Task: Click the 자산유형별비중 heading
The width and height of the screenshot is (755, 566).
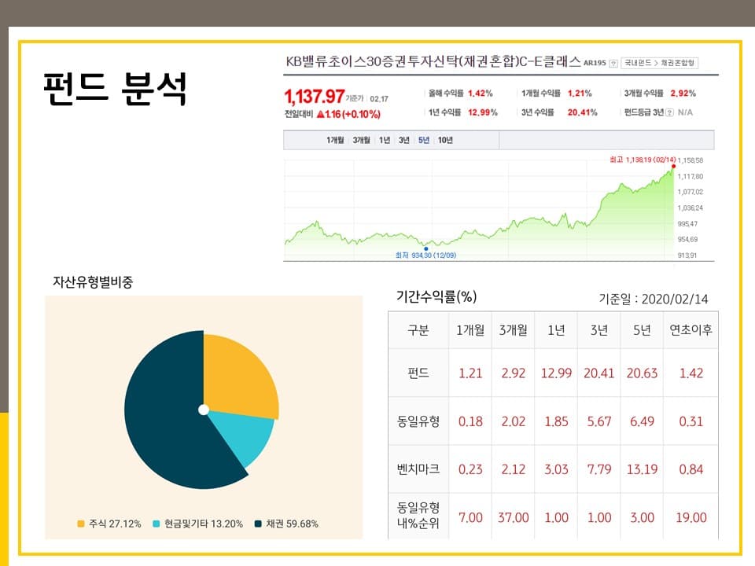Action: (x=93, y=282)
